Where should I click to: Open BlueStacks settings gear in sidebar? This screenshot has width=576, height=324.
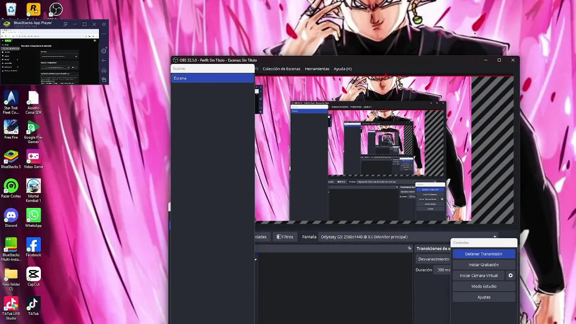[x=104, y=51]
